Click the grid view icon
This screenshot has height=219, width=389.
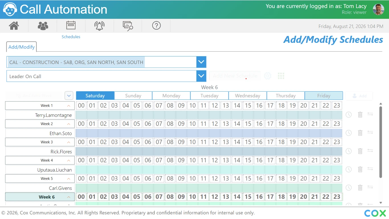tap(281, 76)
